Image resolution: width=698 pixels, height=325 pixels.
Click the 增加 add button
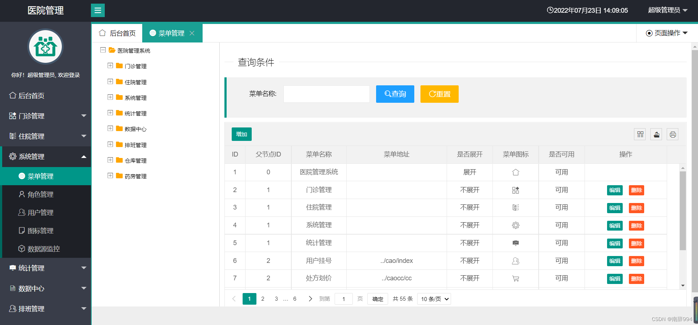click(x=242, y=134)
